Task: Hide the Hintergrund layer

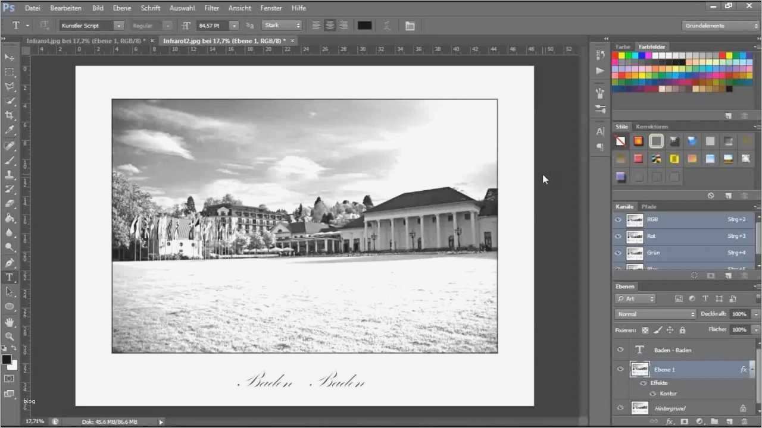Action: 620,408
